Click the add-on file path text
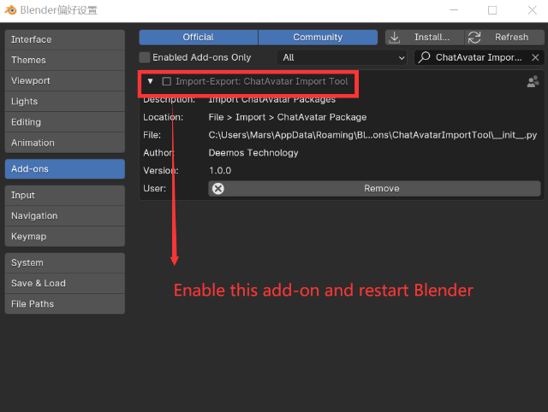548x412 pixels. [372, 135]
